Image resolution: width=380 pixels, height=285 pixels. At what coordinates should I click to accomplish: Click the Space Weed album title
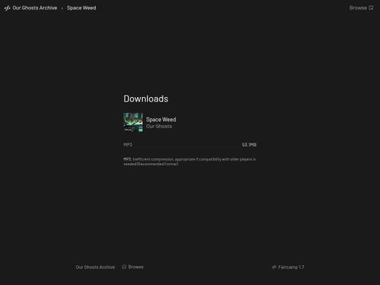pos(161,120)
